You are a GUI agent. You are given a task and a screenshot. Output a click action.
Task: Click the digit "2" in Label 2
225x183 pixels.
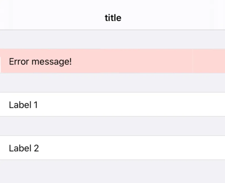[36, 149]
